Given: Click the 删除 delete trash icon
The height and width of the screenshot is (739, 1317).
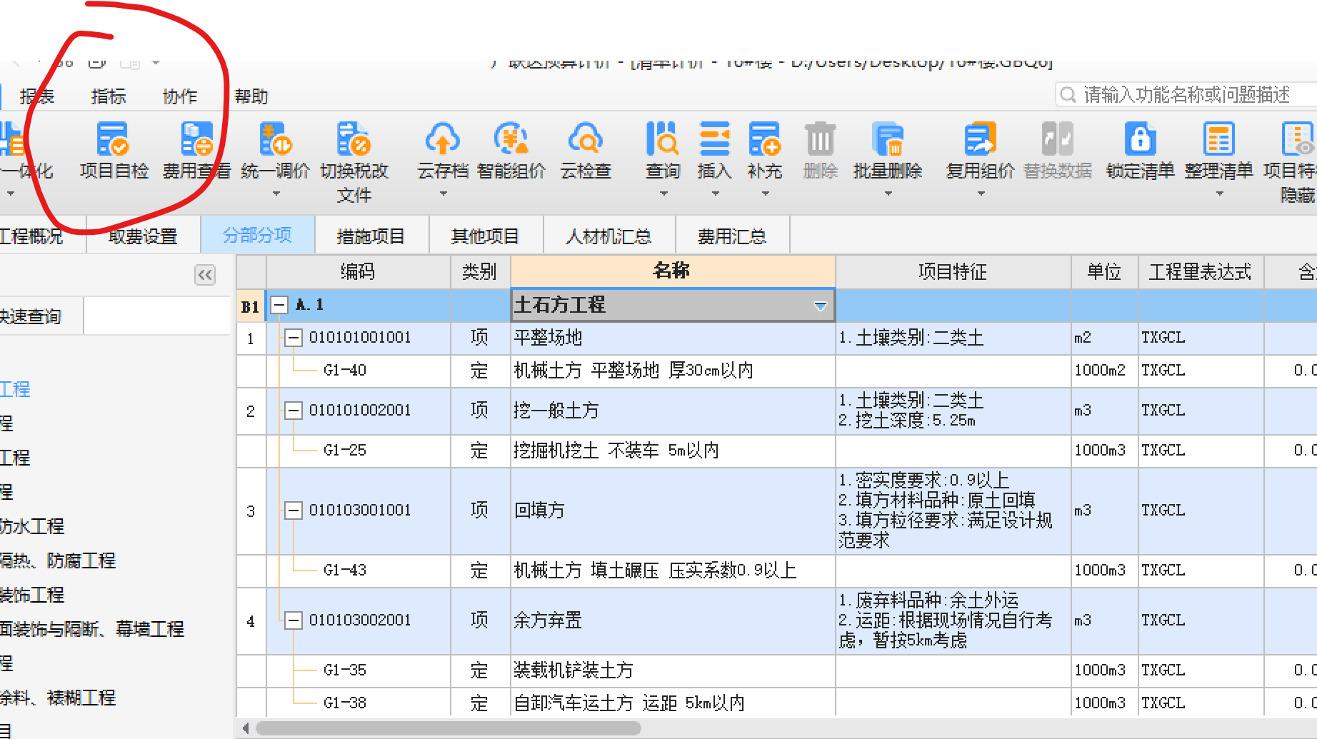Looking at the screenshot, I should click(x=820, y=139).
